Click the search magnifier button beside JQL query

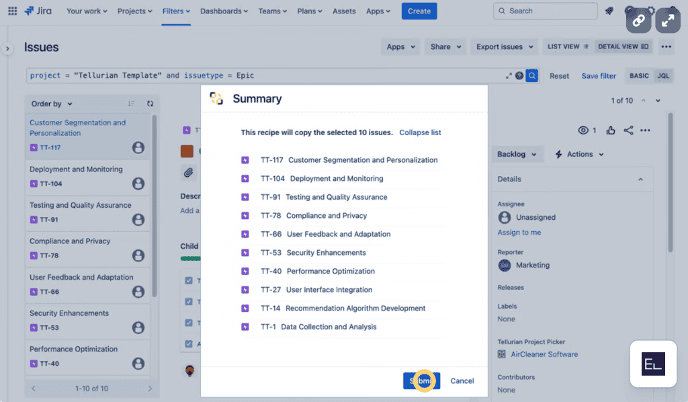pos(531,76)
